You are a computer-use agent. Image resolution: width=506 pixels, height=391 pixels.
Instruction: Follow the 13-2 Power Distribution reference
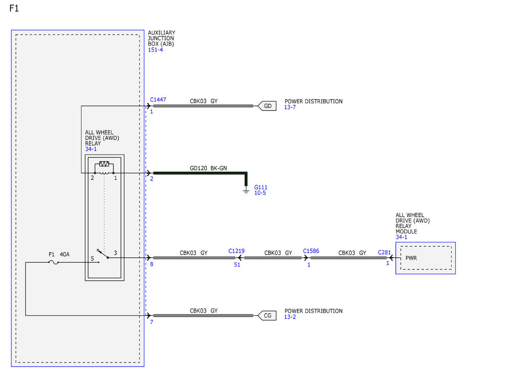pos(290,317)
